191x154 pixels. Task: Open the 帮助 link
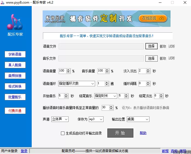point(143,133)
